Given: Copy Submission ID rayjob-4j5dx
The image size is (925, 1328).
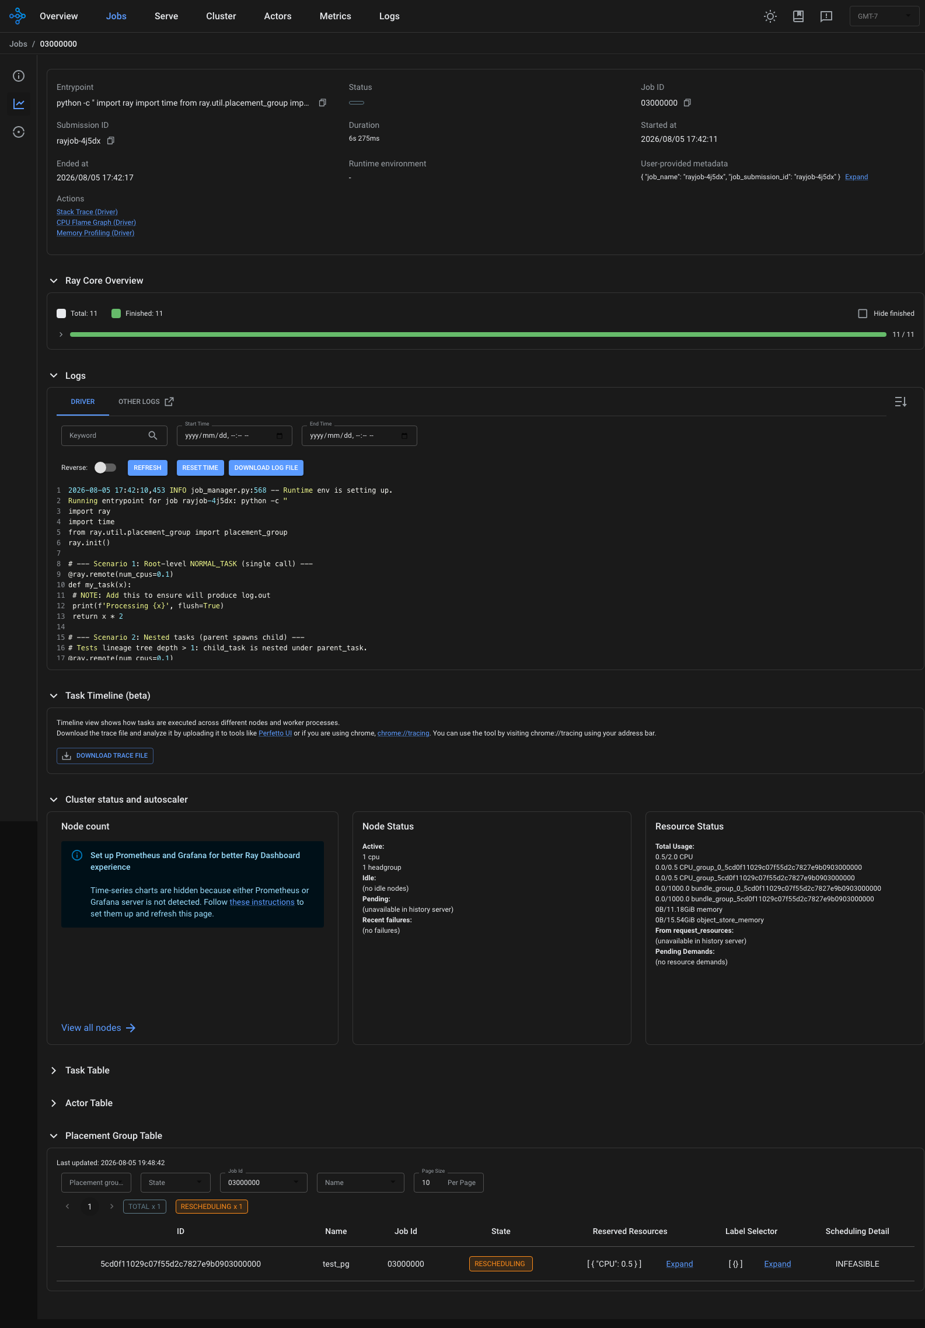Looking at the screenshot, I should [111, 141].
